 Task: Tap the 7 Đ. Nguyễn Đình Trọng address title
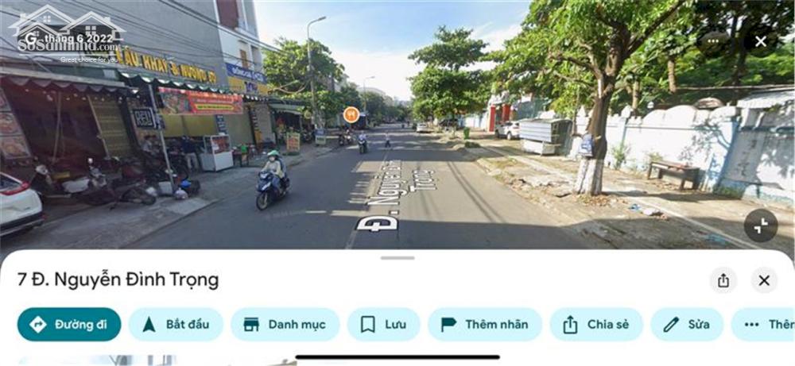coord(118,280)
